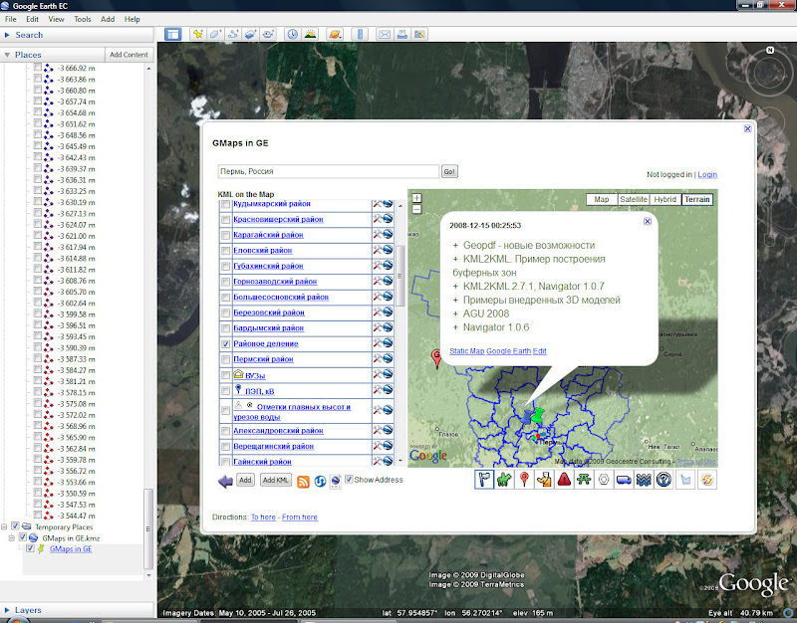Select the green picnic table marker icon

click(x=584, y=480)
